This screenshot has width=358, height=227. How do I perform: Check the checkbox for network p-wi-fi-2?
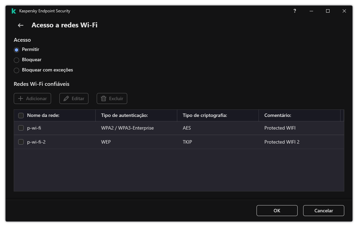[x=21, y=142]
